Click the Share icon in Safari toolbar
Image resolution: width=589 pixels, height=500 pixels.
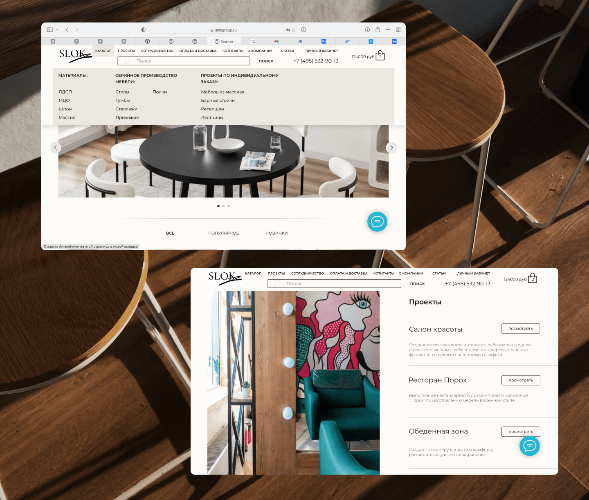378,30
